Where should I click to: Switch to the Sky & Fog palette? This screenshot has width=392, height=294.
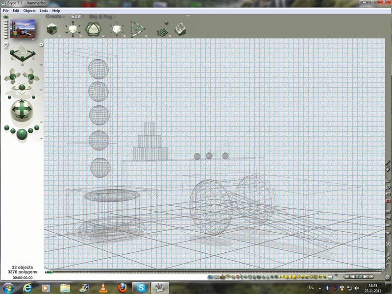(101, 17)
